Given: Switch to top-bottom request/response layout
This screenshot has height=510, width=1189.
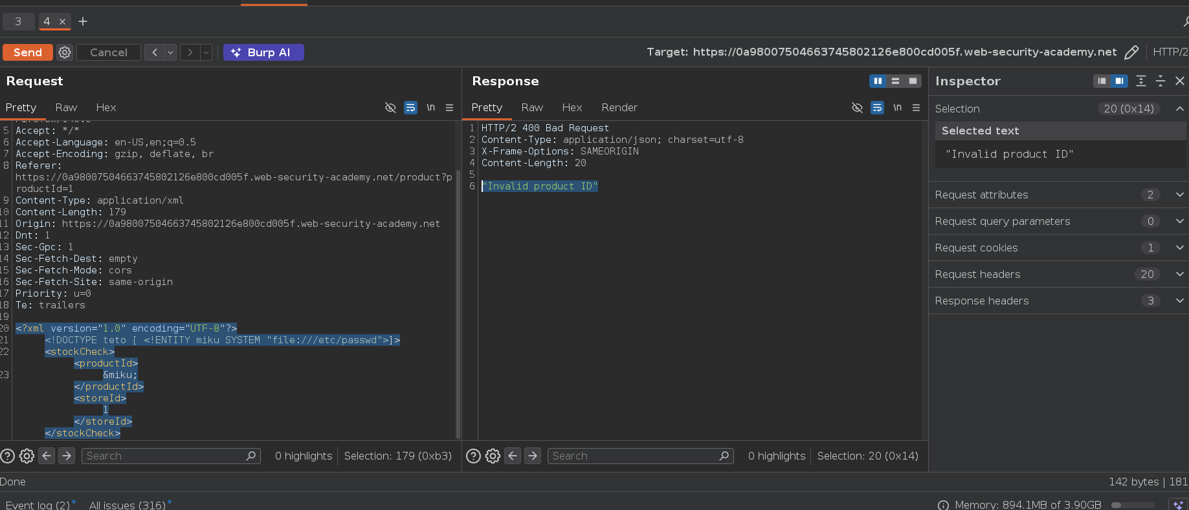Looking at the screenshot, I should 895,81.
